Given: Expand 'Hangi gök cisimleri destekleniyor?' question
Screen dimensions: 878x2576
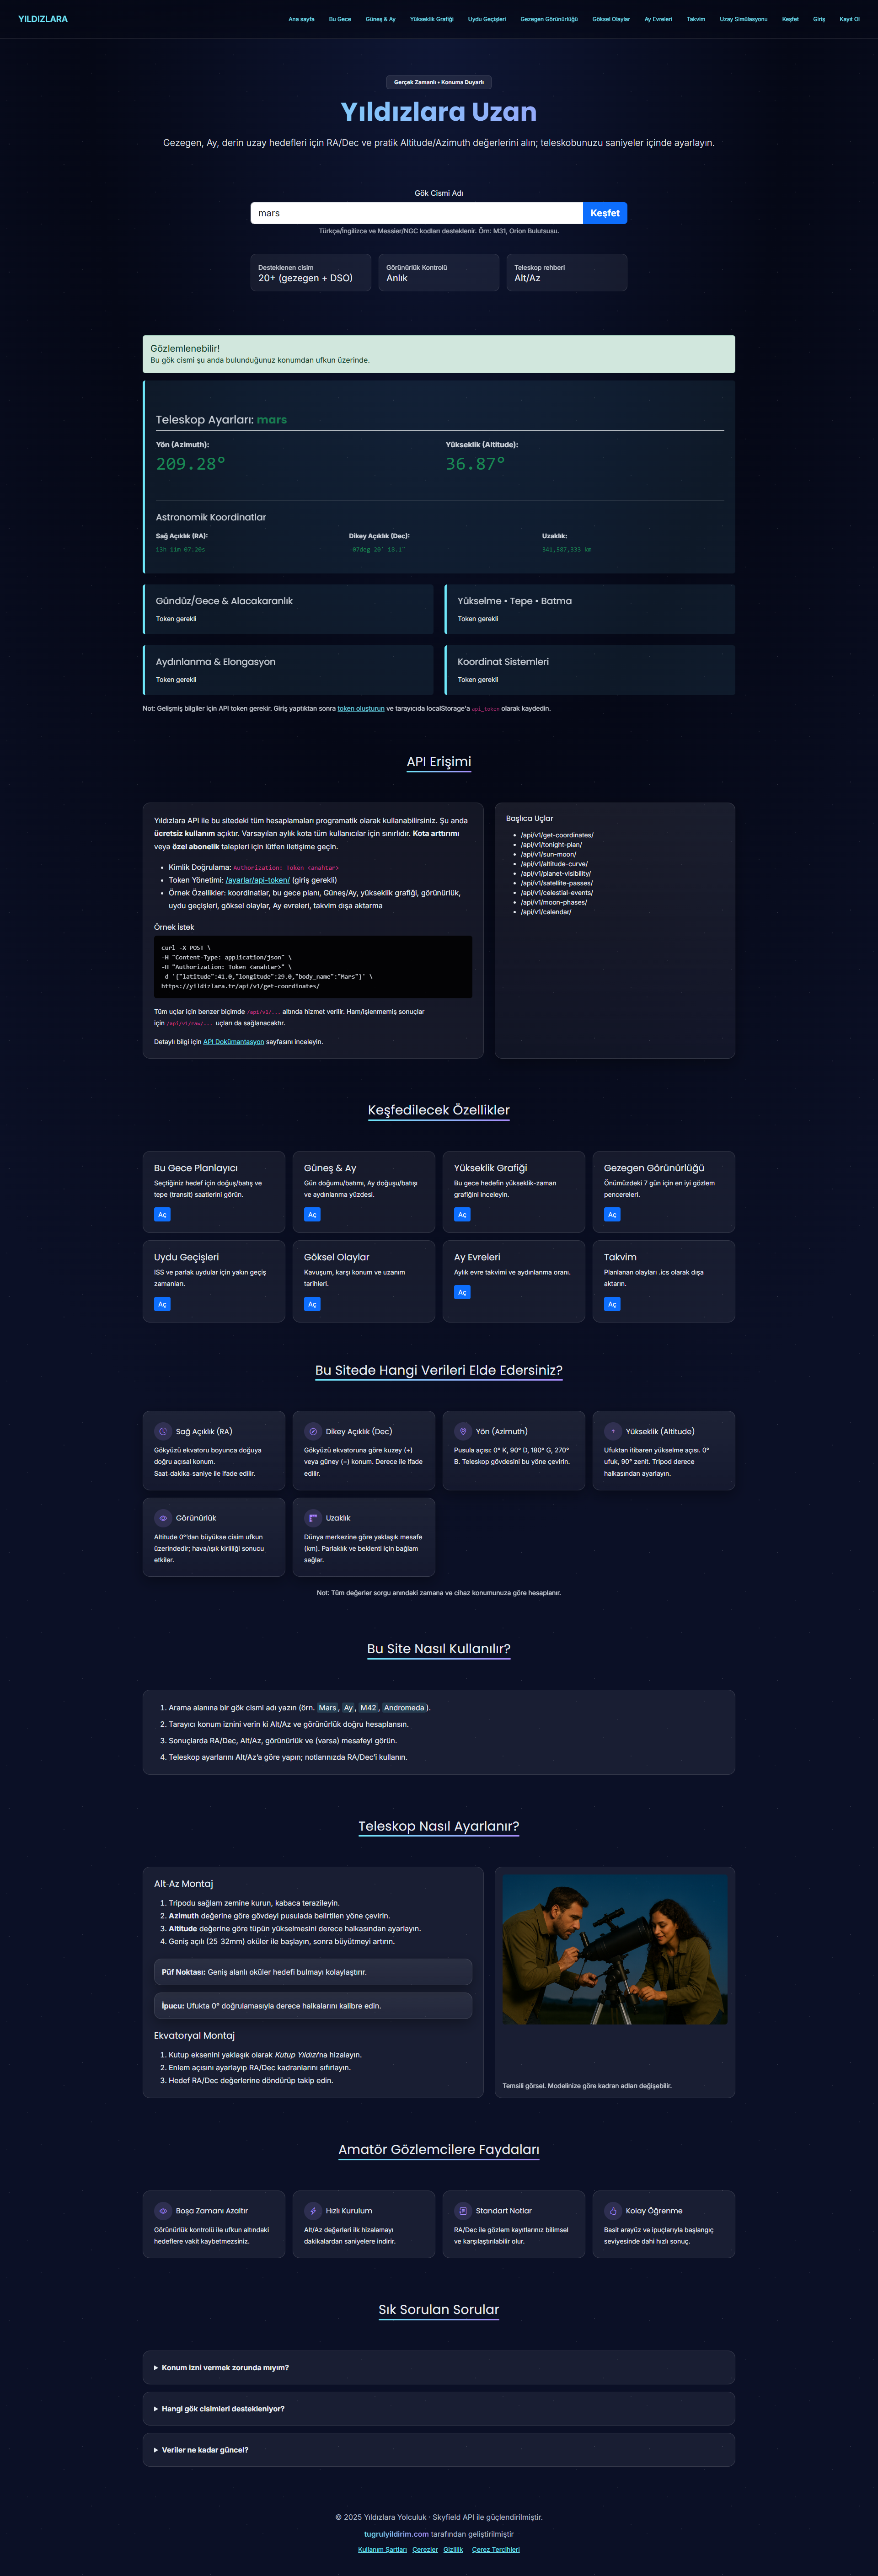Looking at the screenshot, I should (x=439, y=2408).
